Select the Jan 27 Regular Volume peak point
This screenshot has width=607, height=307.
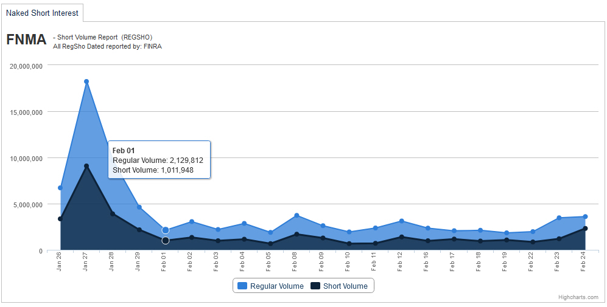[86, 81]
